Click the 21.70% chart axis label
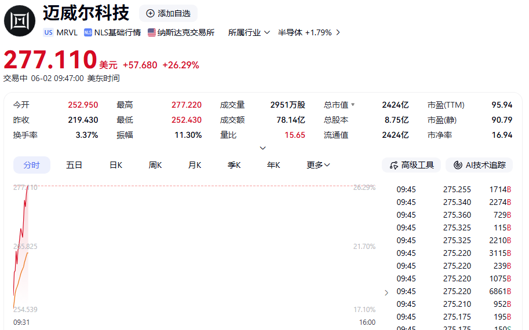Screen dimensions: 529x330 point(364,247)
